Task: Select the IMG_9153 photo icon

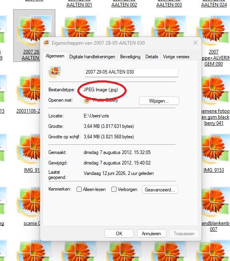Action: (x=215, y=149)
